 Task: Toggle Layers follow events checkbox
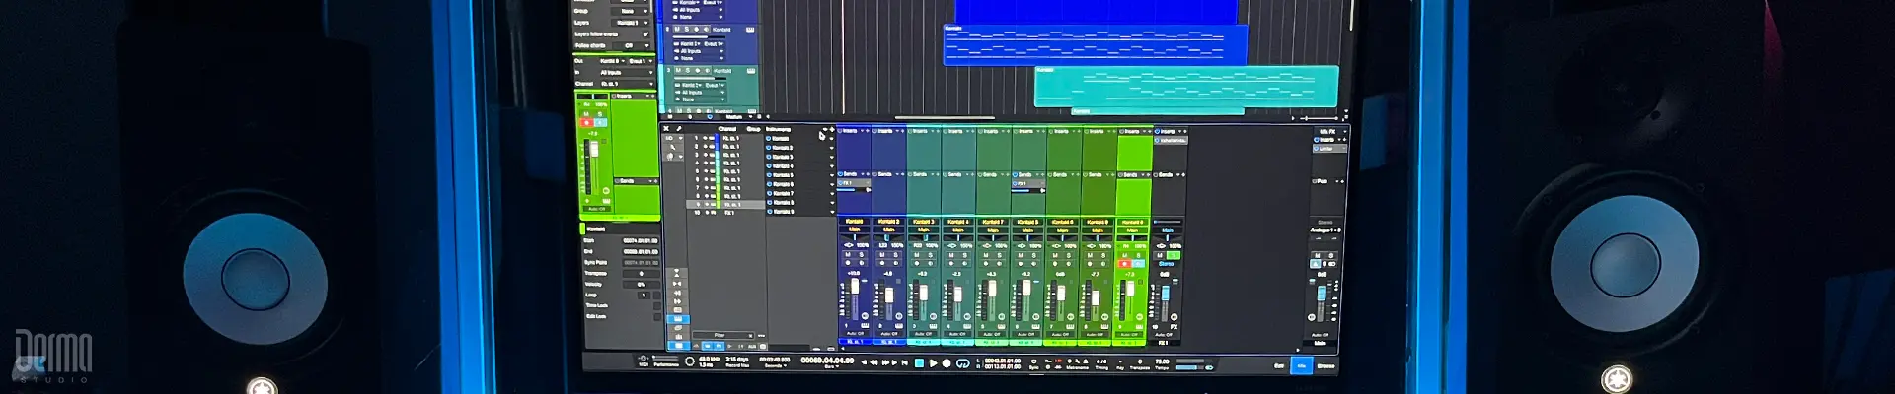[x=646, y=34]
